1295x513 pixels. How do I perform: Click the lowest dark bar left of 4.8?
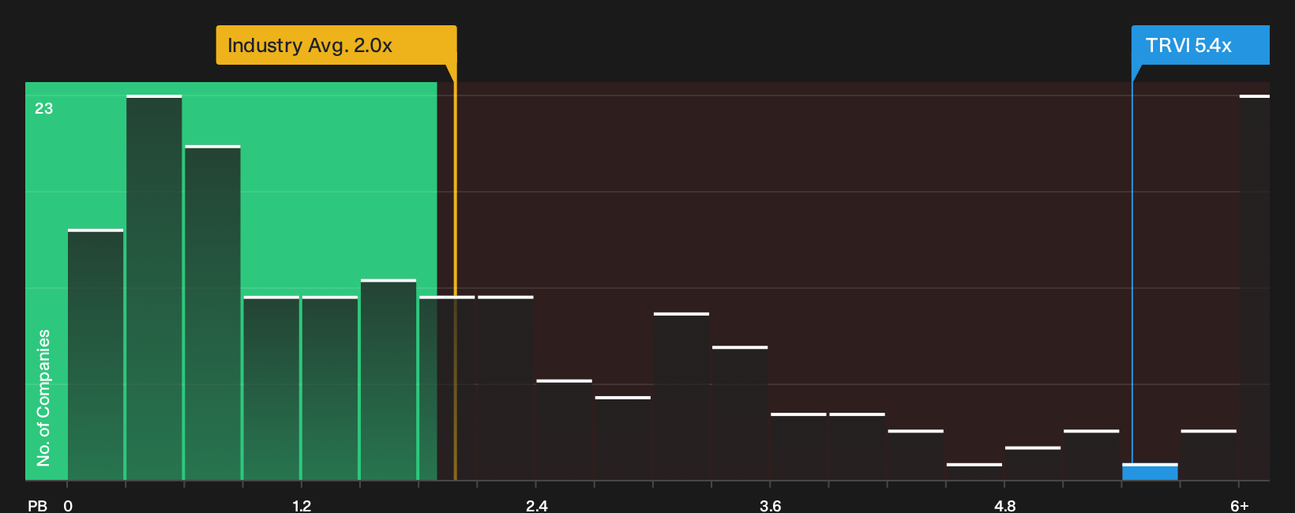(974, 472)
